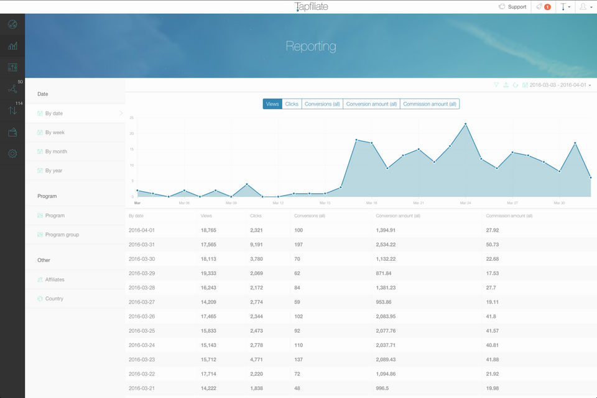Click the 2016-03-21 date cell
The height and width of the screenshot is (398, 597).
click(x=142, y=388)
